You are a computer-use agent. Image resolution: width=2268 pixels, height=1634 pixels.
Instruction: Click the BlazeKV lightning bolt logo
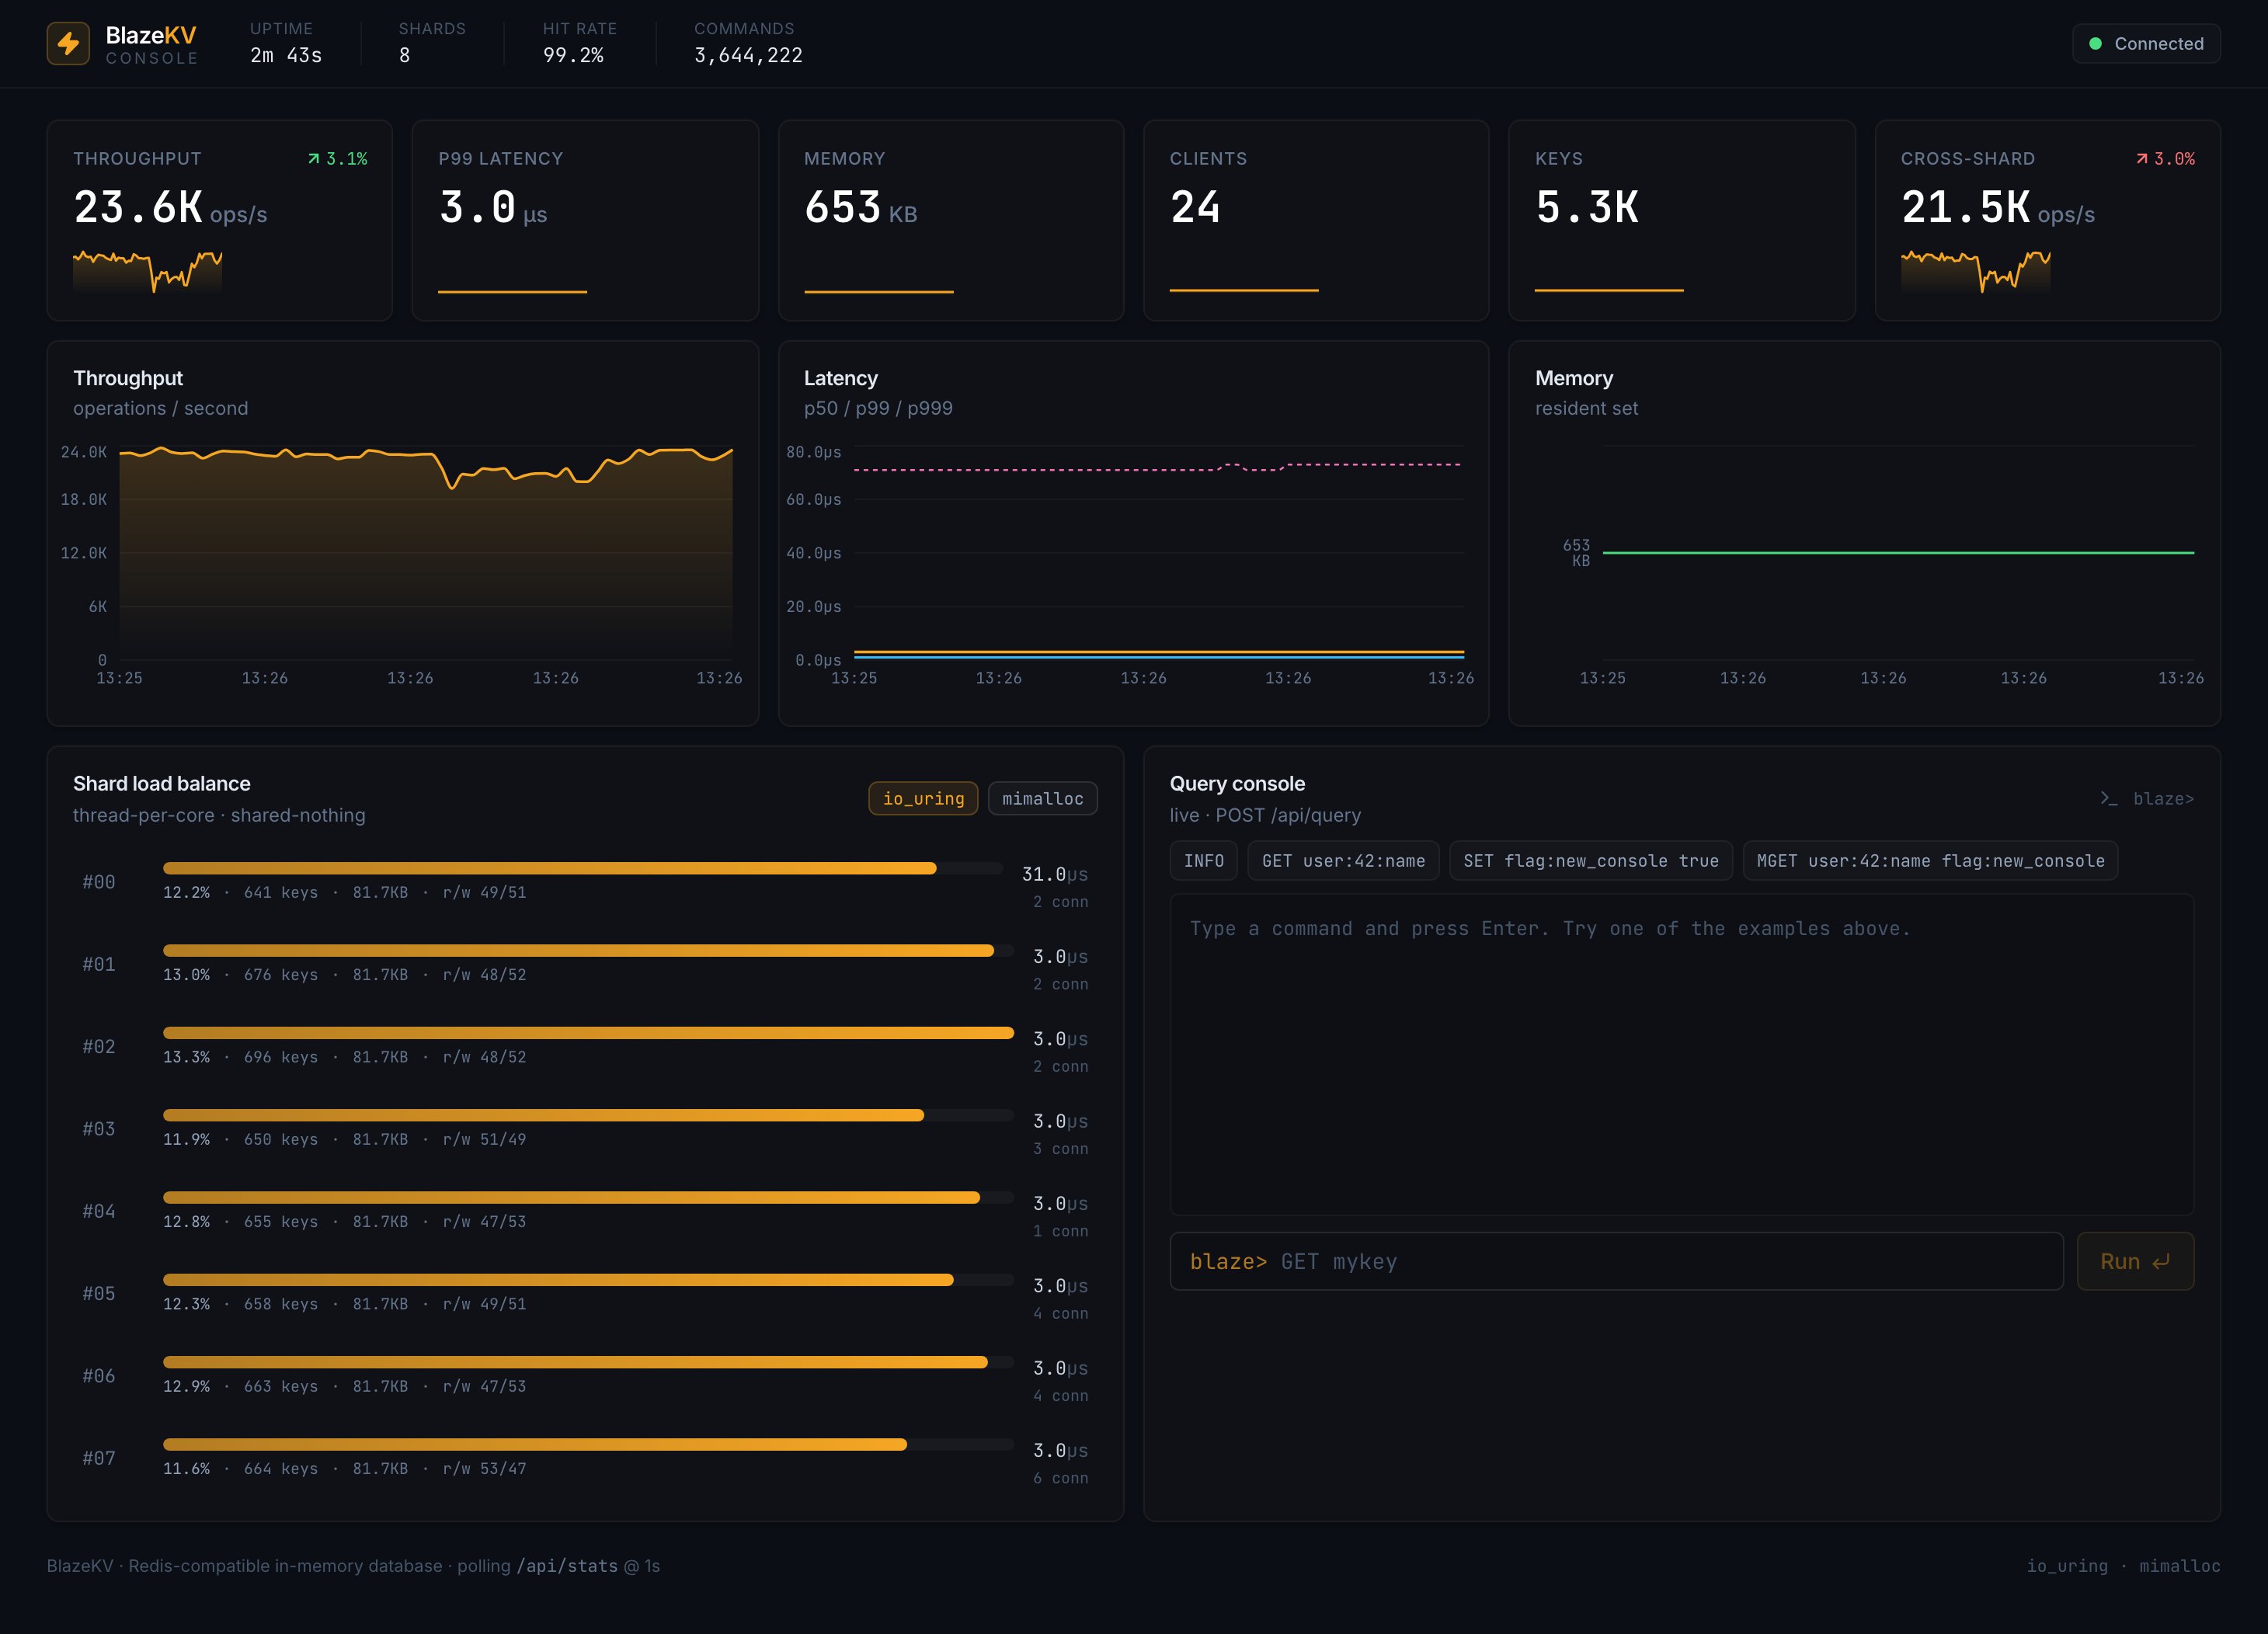(68, 43)
